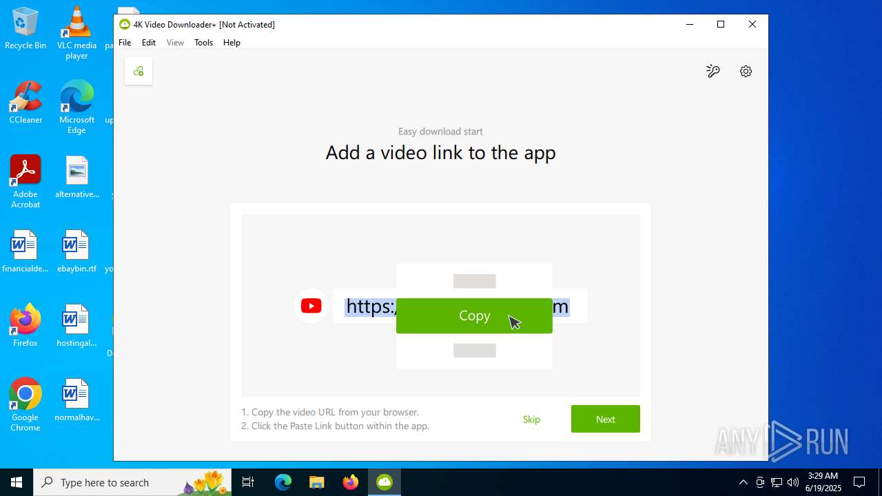
Task: Open Task View in the taskbar
Action: click(x=248, y=482)
